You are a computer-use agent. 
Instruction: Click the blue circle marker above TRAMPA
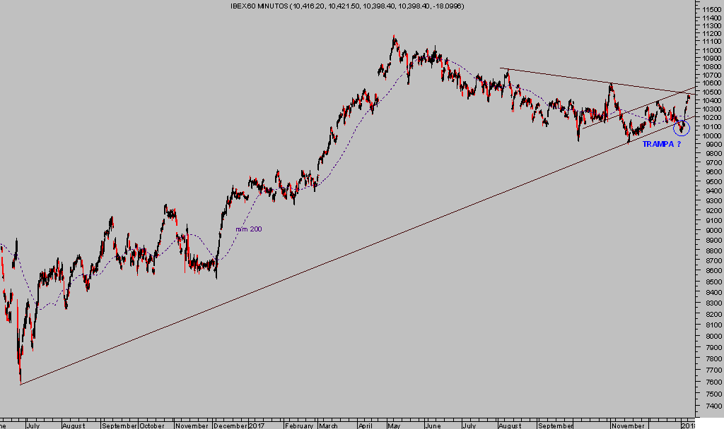[682, 128]
